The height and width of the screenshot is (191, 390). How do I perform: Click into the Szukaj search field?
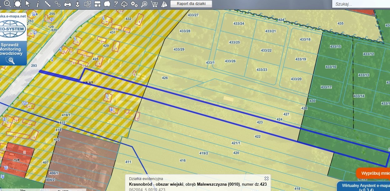359,4
